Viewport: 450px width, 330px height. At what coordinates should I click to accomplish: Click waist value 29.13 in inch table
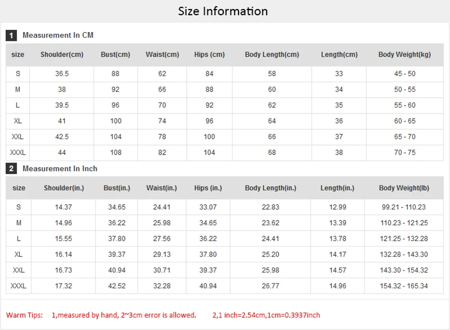coord(162,254)
